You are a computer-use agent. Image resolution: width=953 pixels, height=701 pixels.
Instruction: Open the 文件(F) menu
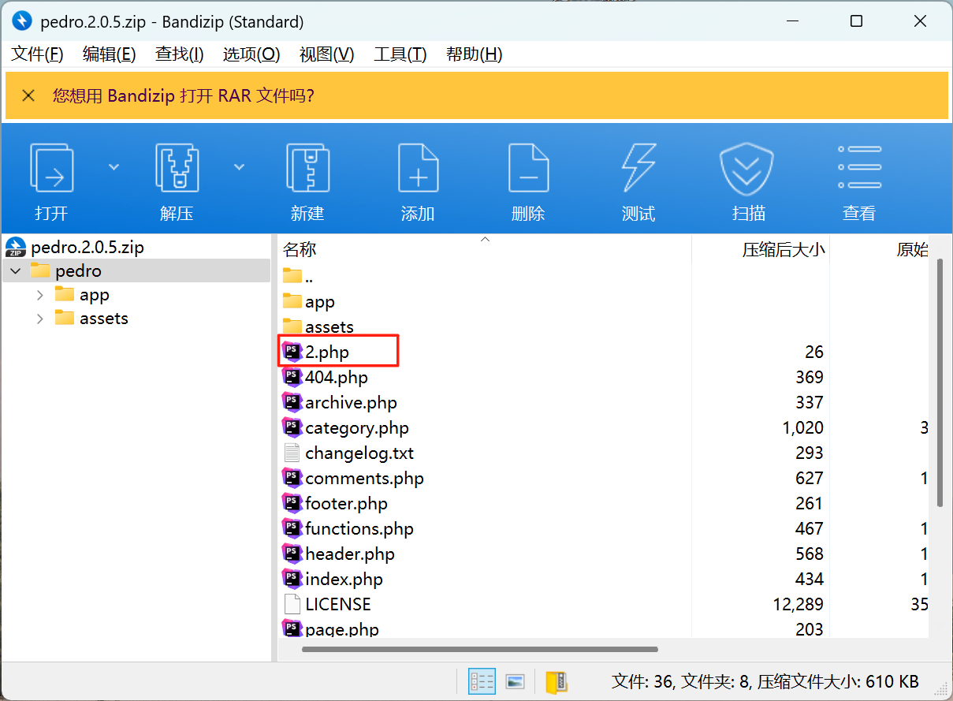coord(37,54)
